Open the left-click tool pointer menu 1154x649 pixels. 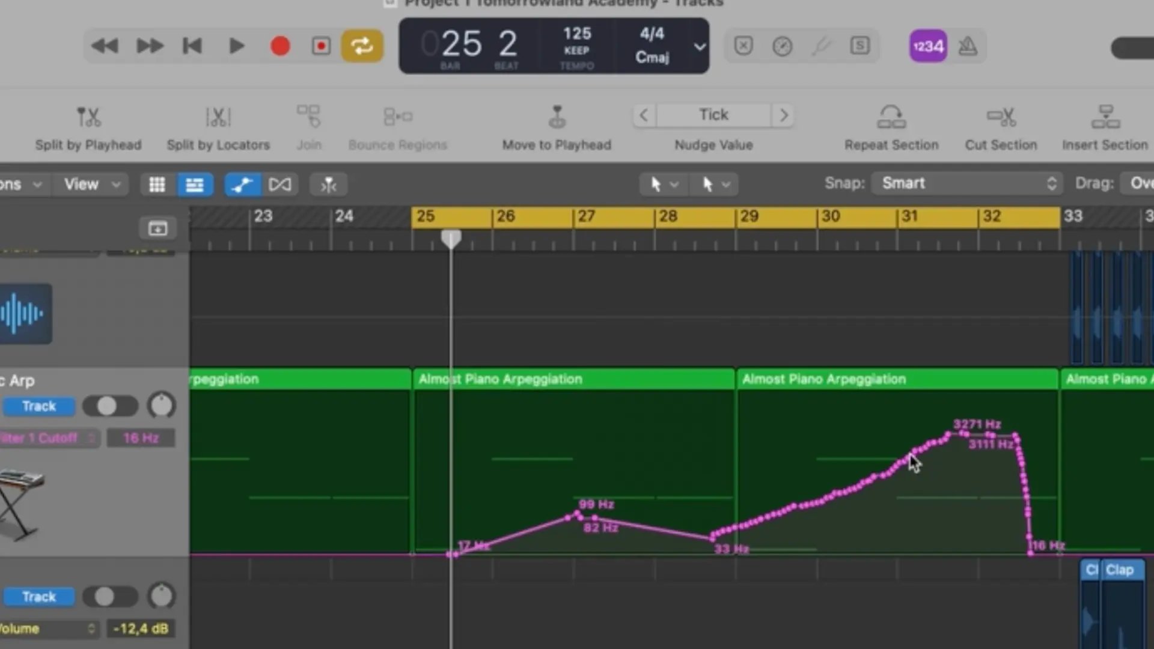(x=664, y=184)
